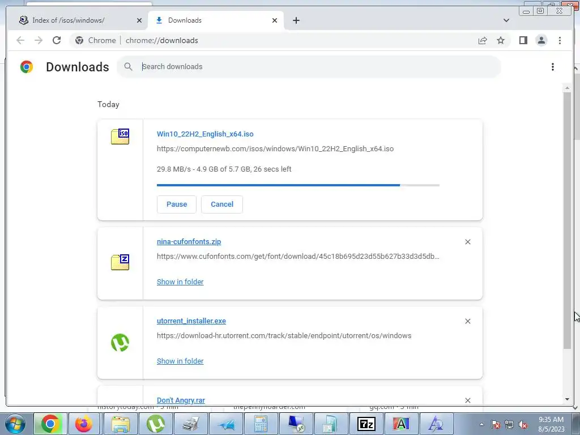580x435 pixels.
Task: Launch Firefox from the taskbar
Action: pos(84,424)
